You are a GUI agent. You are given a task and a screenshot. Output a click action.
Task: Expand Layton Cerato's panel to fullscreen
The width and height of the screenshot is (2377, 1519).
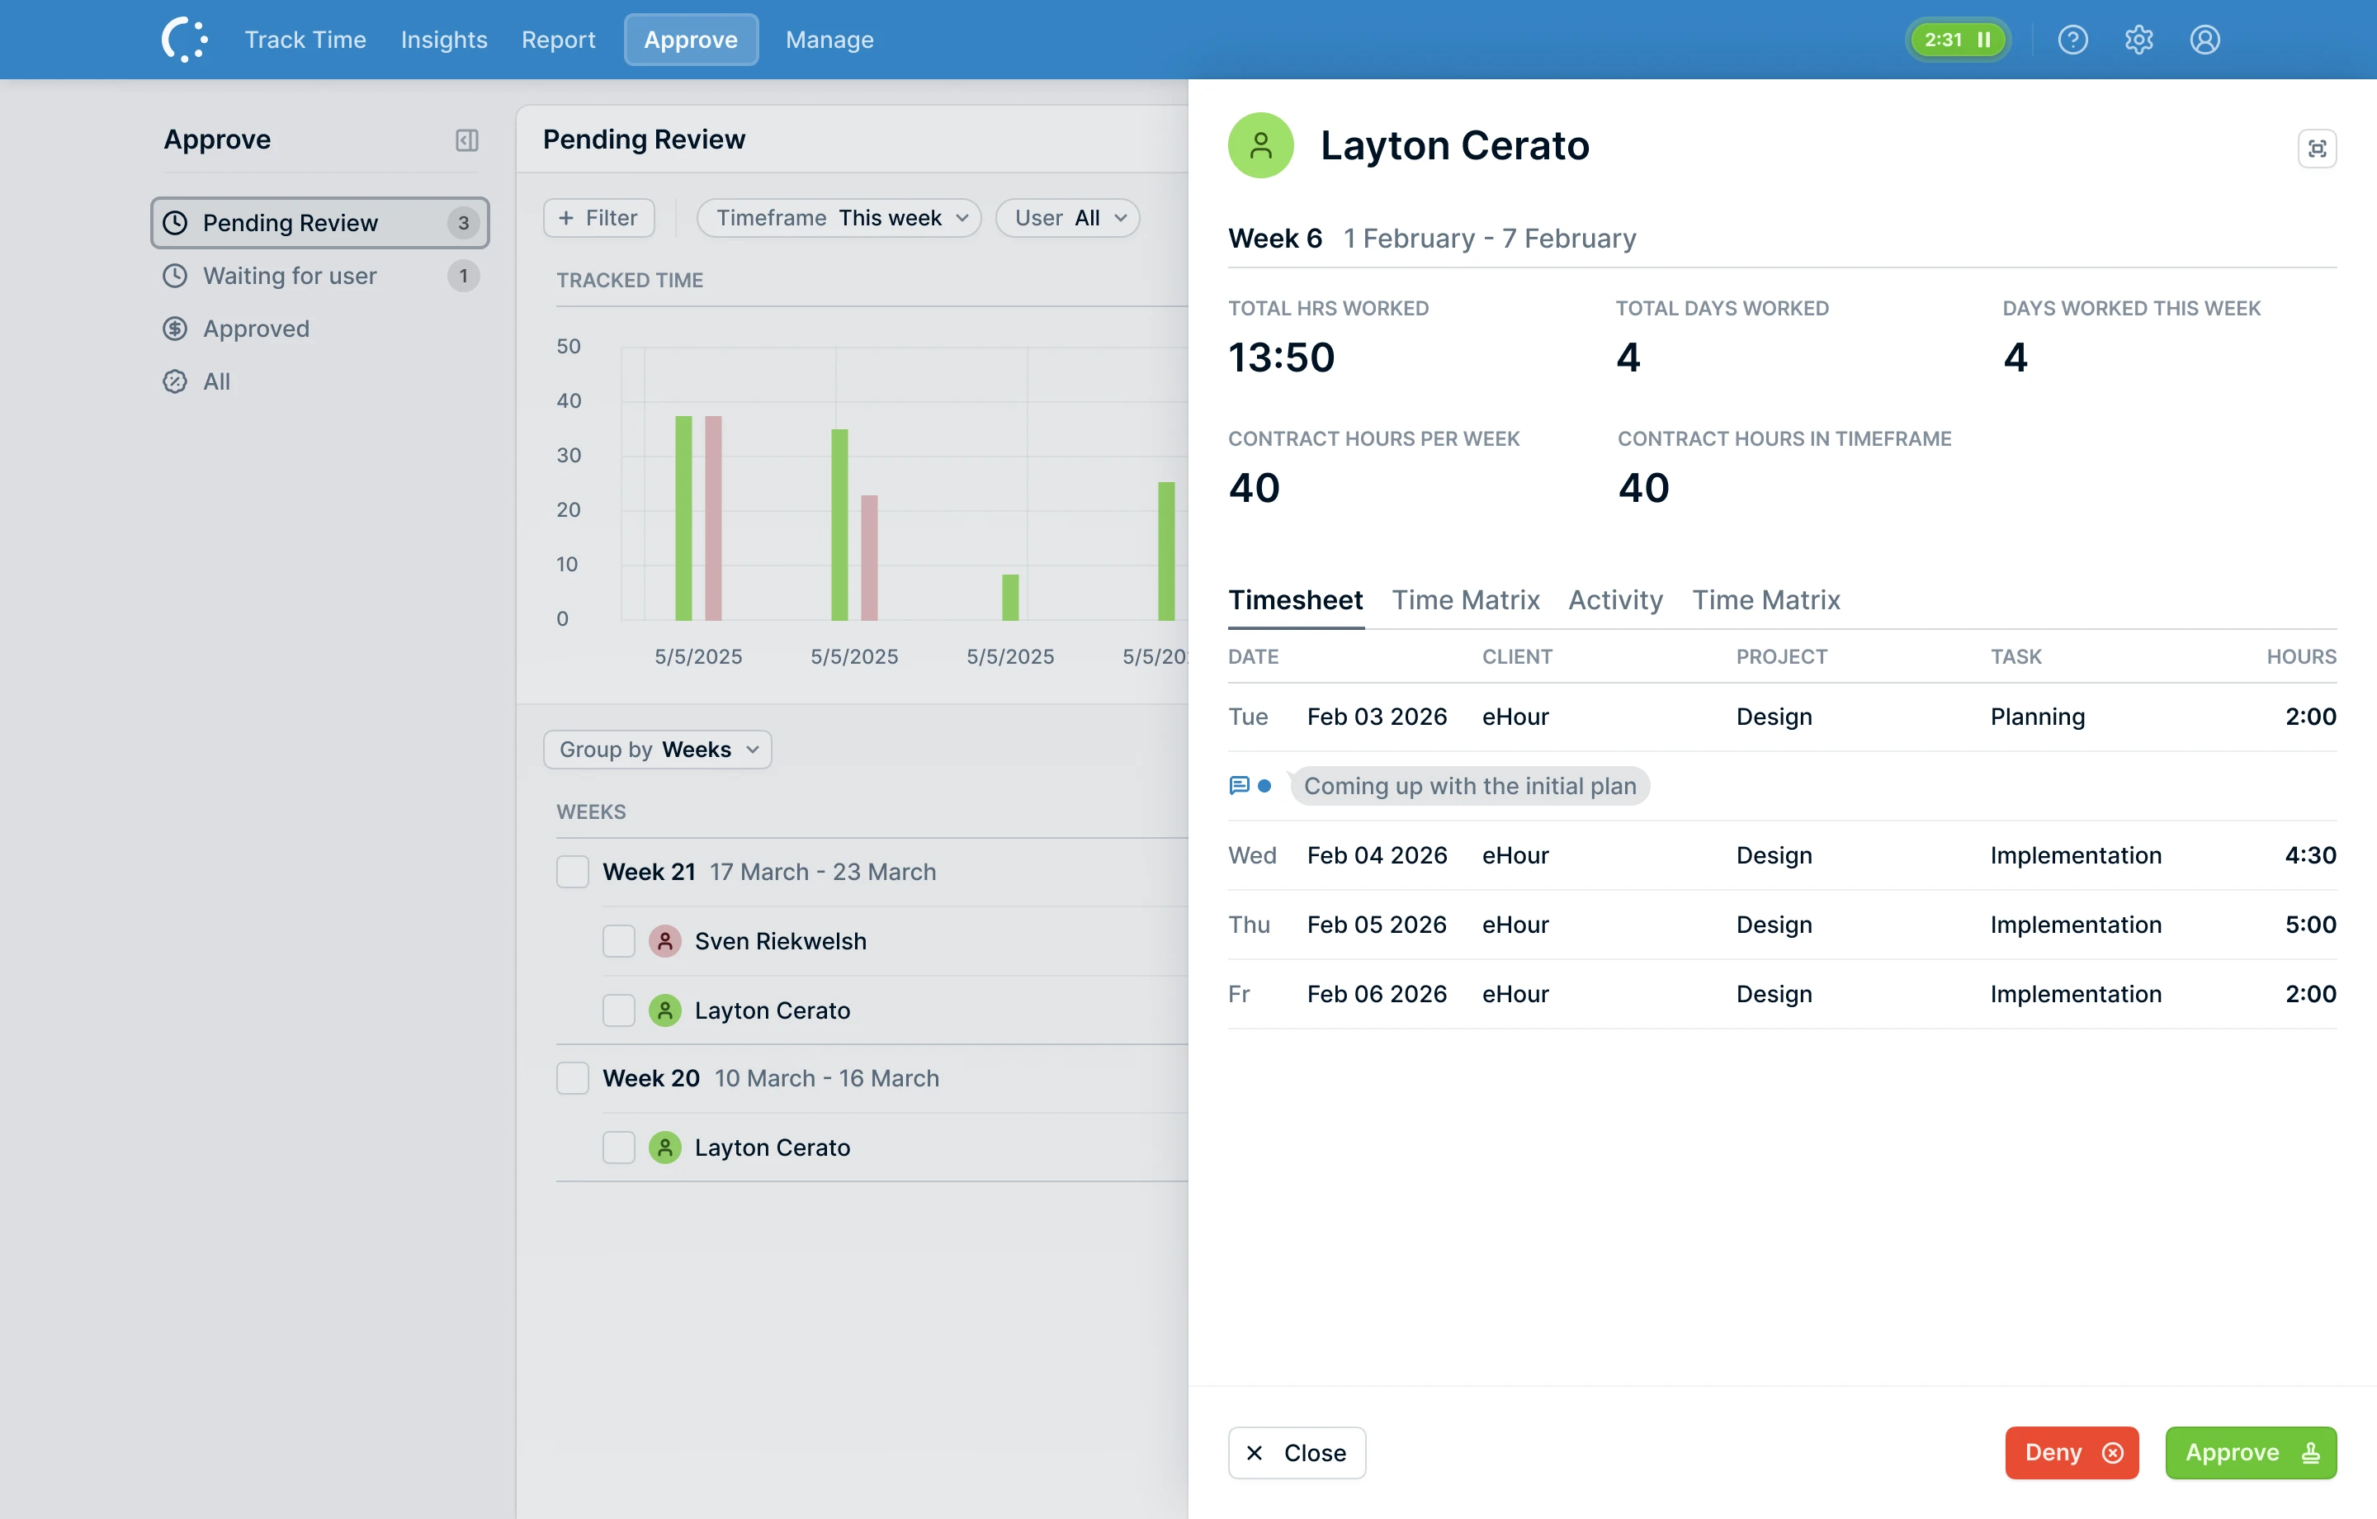point(2318,148)
